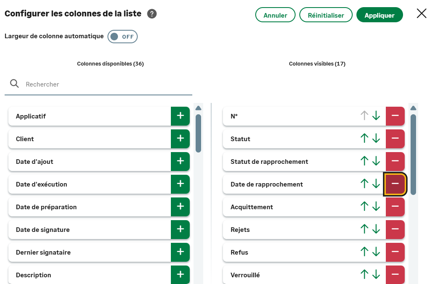The width and height of the screenshot is (432, 284).
Task: Close the column configuration dialog
Action: [x=422, y=13]
